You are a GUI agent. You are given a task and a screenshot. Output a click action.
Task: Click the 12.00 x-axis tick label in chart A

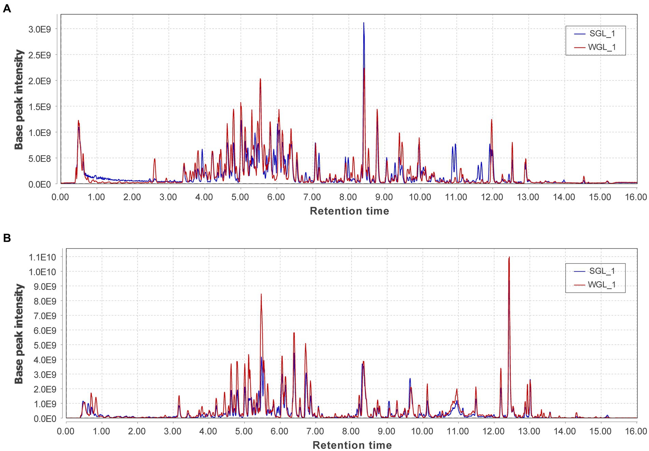coord(492,197)
